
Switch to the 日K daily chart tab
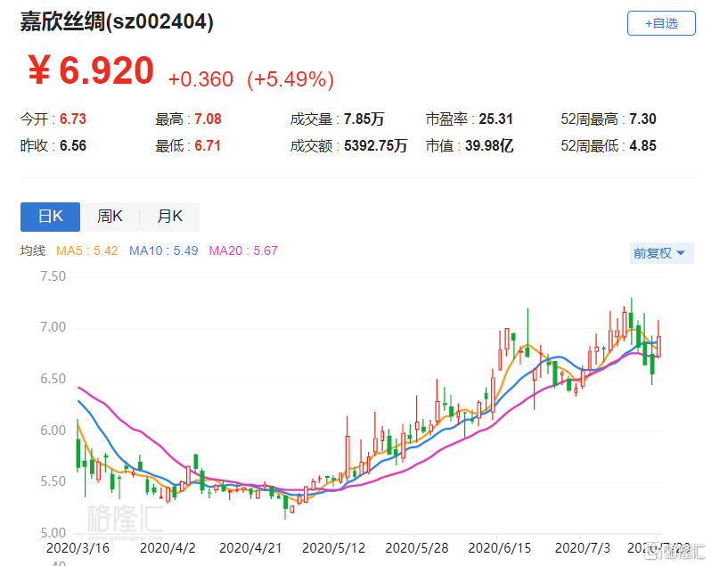(x=50, y=217)
